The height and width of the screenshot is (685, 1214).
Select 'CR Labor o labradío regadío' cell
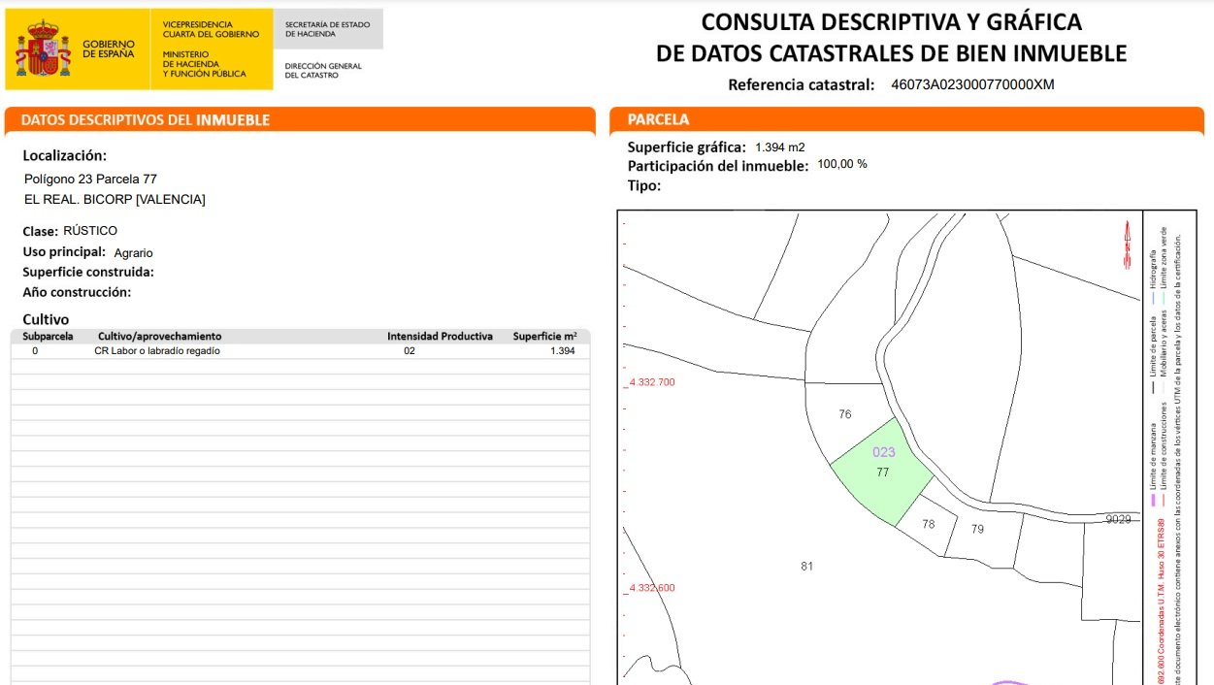click(157, 351)
